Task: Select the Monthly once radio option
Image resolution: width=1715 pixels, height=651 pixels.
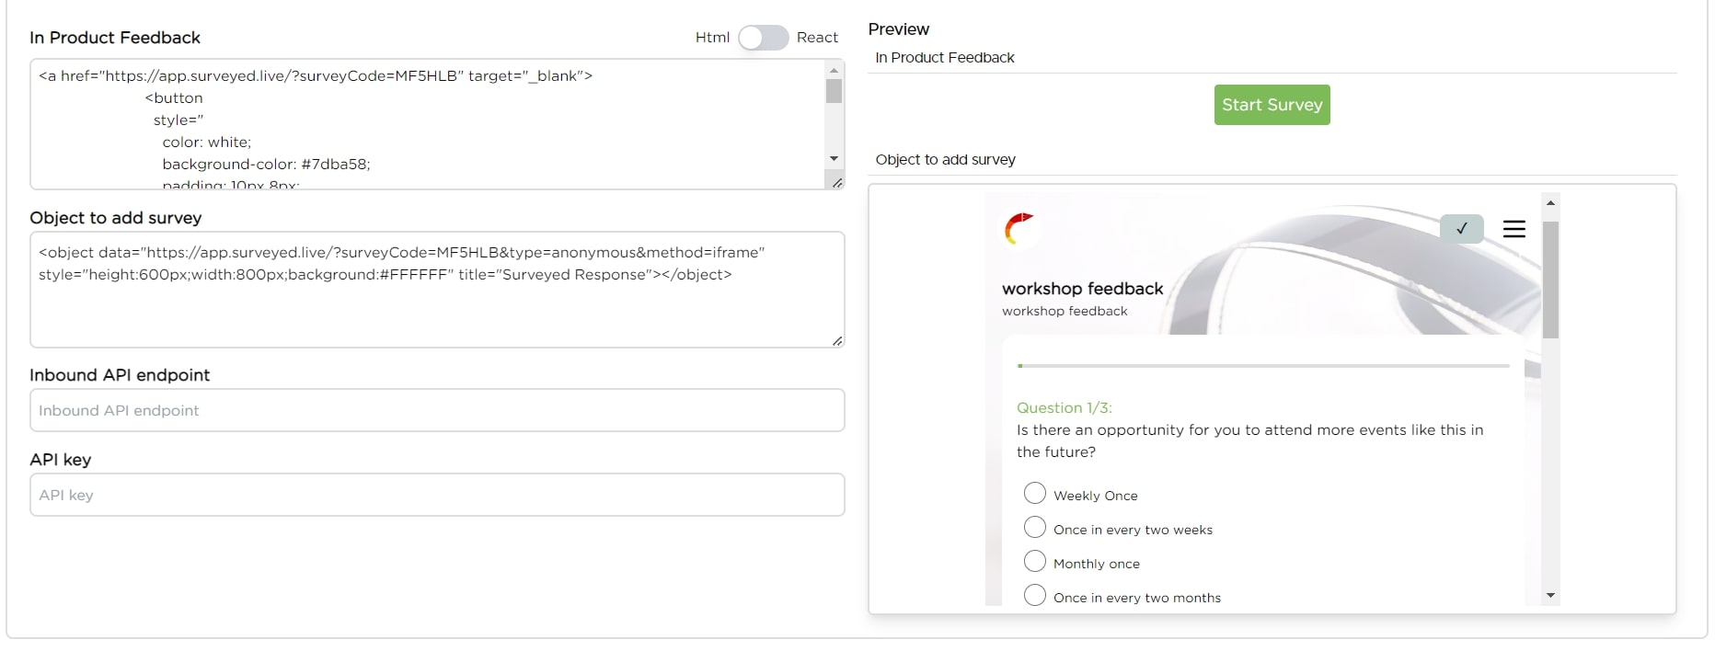Action: click(x=1035, y=562)
